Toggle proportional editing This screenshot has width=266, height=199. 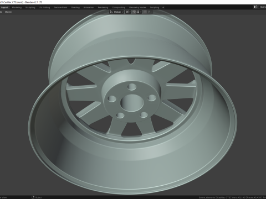[x=145, y=12]
